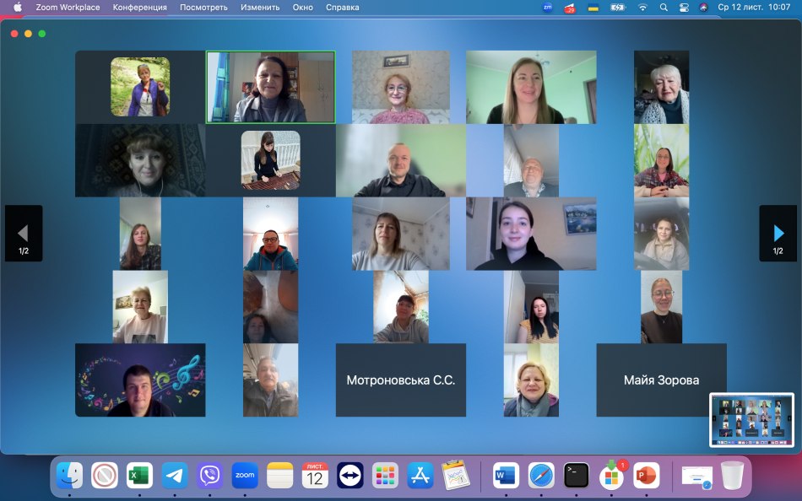
Task: Open PowerPoint from the dock
Action: pos(646,476)
